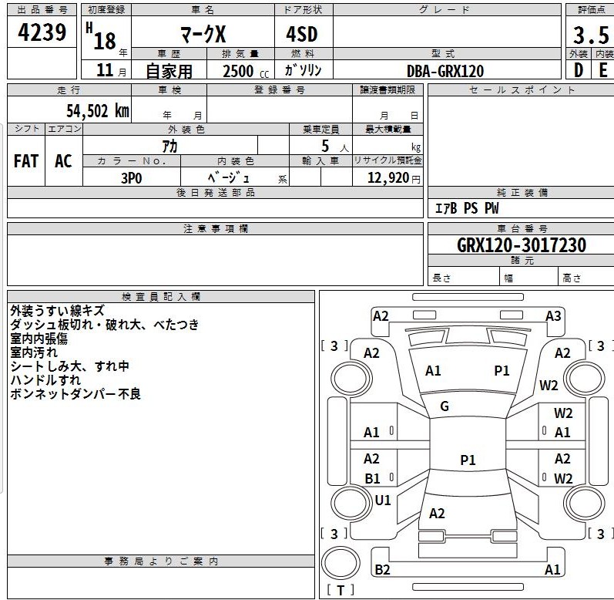Click the 出品番号 header
The image size is (614, 600).
[42, 10]
